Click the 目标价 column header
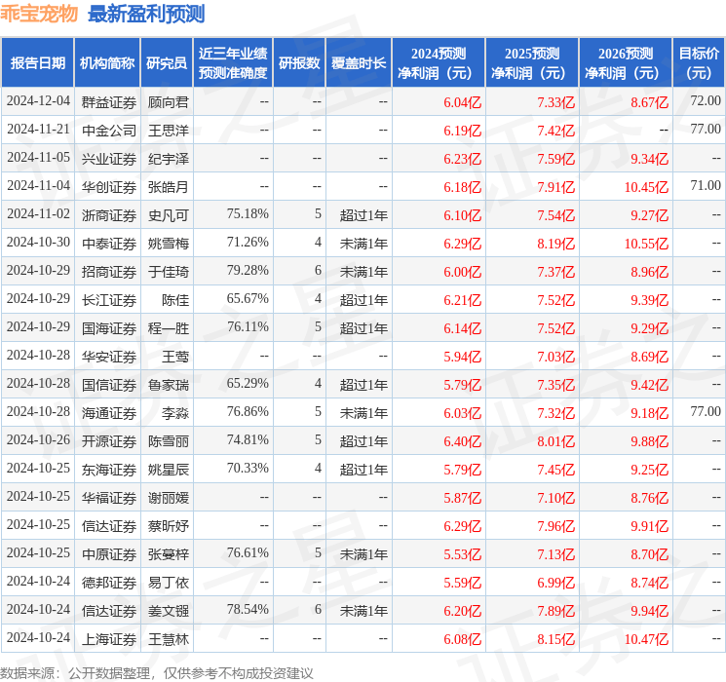The width and height of the screenshot is (726, 682). click(699, 63)
